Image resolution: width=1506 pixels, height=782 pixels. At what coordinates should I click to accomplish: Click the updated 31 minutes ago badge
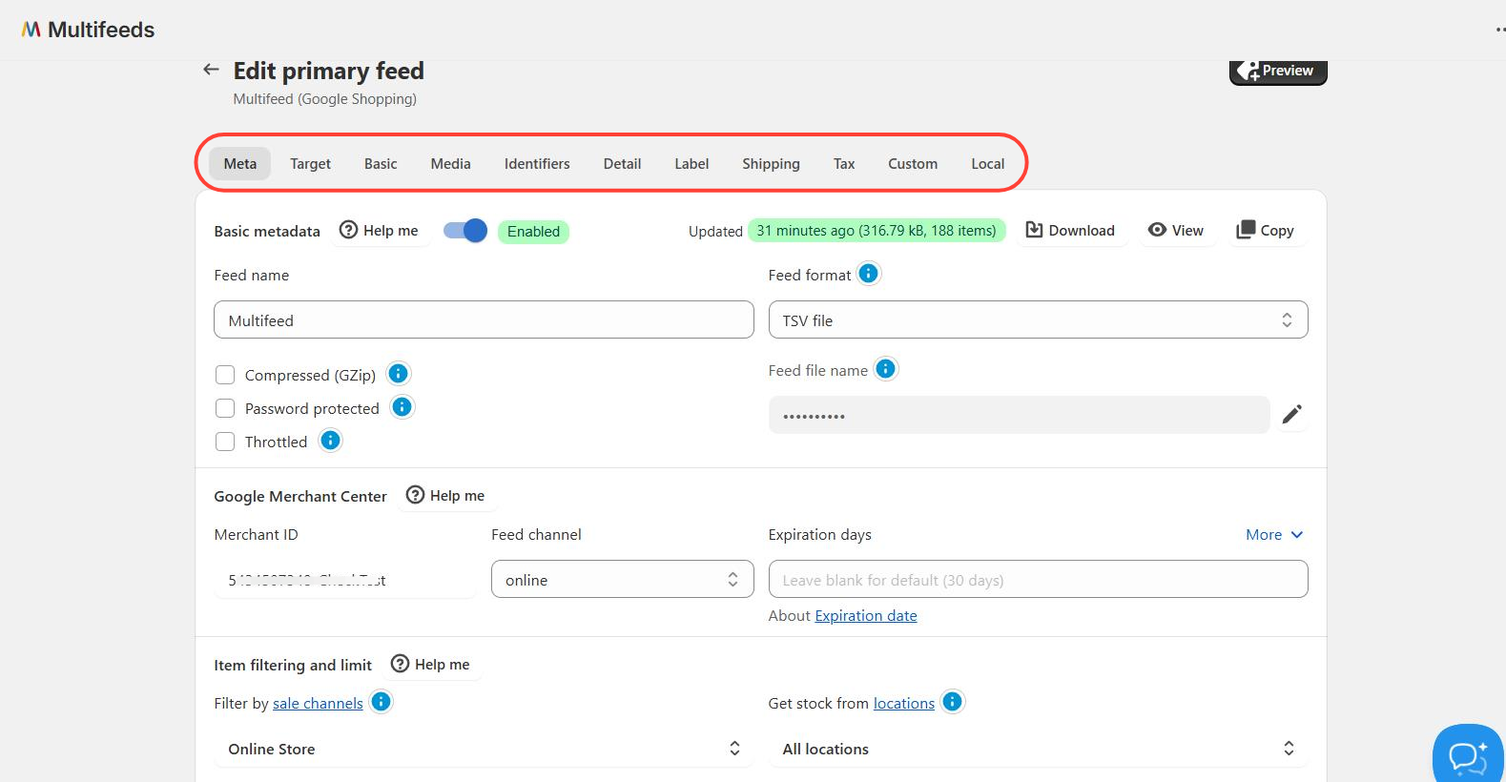tap(877, 231)
